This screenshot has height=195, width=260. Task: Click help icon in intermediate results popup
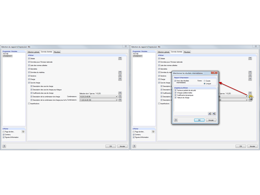(x=176, y=120)
